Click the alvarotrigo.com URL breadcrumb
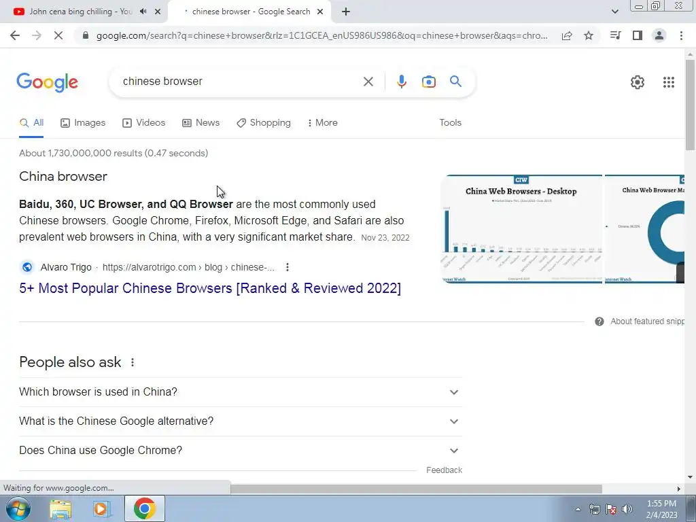The width and height of the screenshot is (696, 522). click(188, 267)
